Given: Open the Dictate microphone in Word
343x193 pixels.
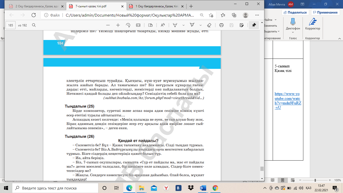Looking at the screenshot, I should click(x=293, y=22).
